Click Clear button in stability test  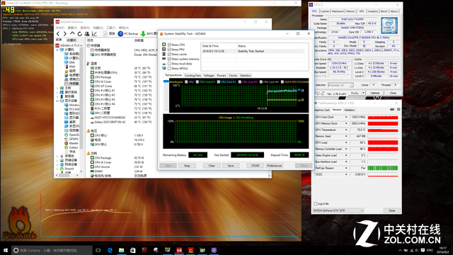coord(212,166)
